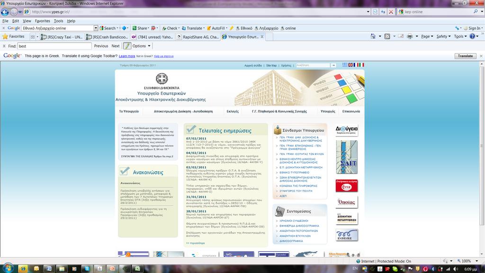Open the Quick Tabs grid icon
The height and width of the screenshot is (273, 485).
[33, 36]
